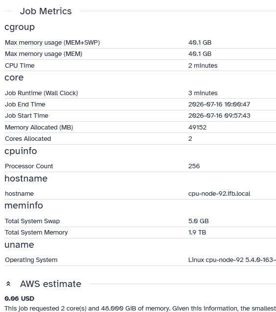Select the 0.06 USD cost estimate
The image size is (276, 312).
coord(20,299)
